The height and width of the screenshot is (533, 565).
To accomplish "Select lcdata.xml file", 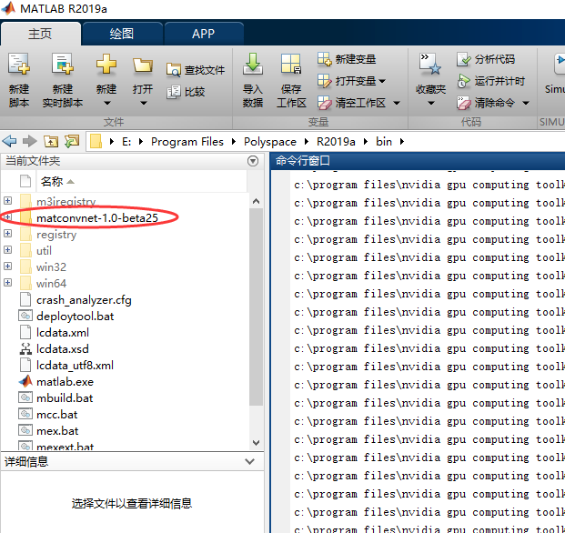I will (x=63, y=332).
